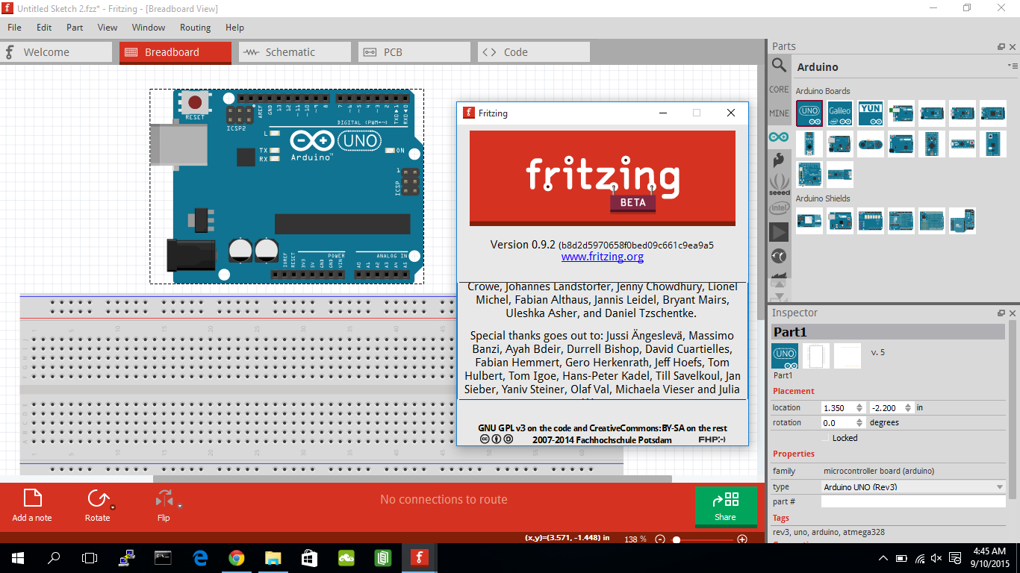Select the Arduino infinity-logo parts bin

coord(779,137)
